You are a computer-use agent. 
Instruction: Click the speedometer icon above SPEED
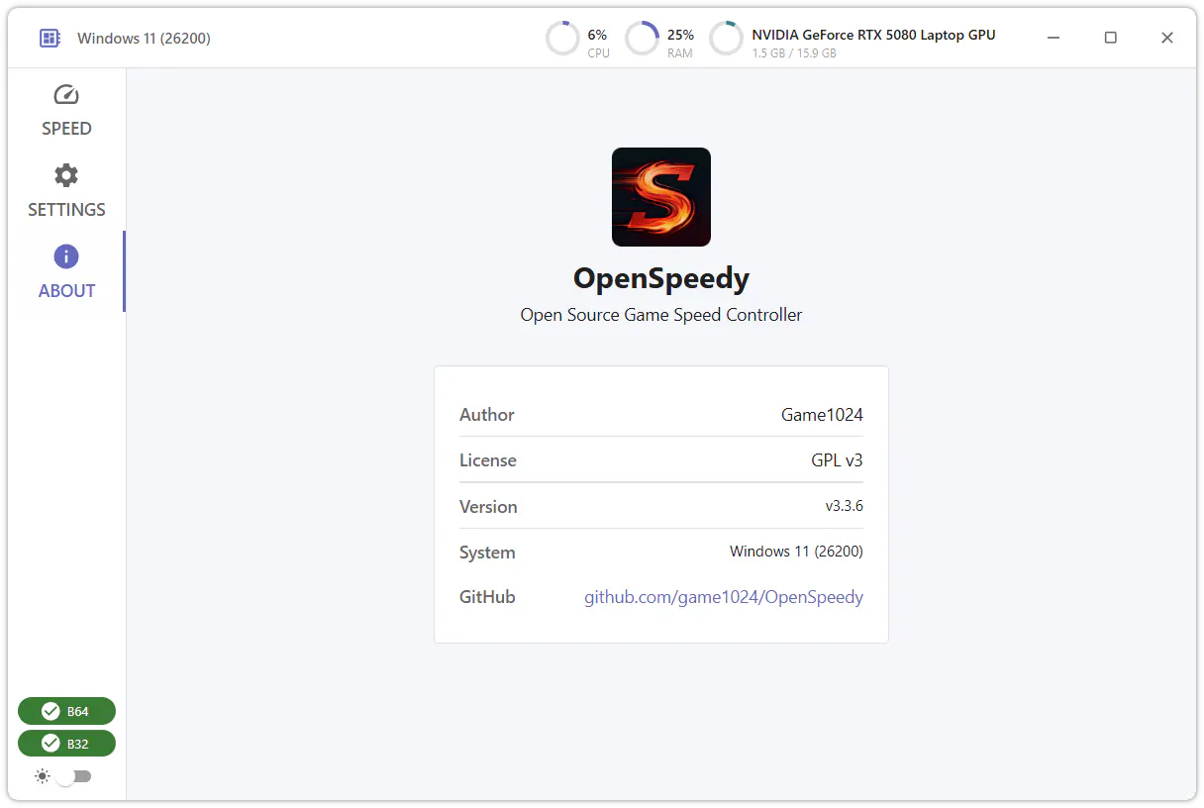tap(66, 95)
